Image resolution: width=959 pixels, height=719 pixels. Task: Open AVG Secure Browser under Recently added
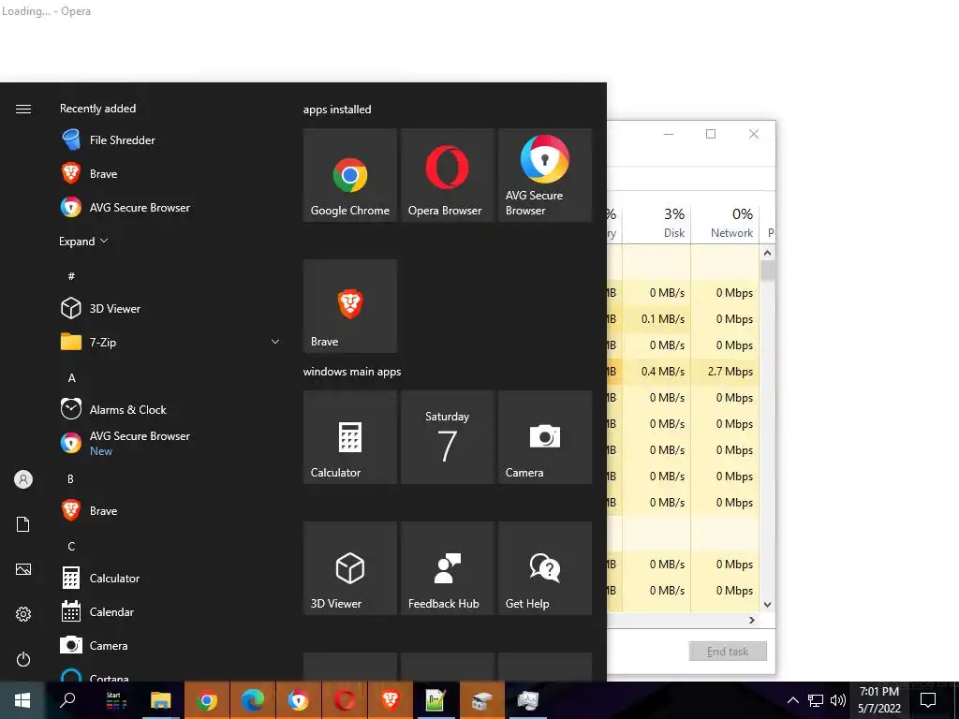pyautogui.click(x=170, y=207)
